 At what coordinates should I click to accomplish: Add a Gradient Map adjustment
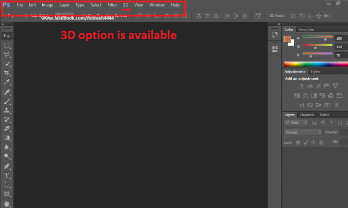click(x=336, y=105)
